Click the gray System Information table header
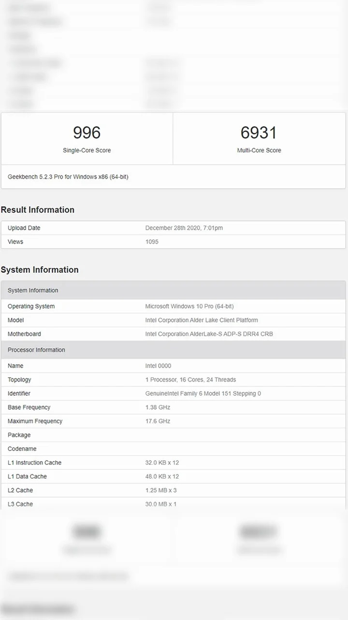348x620 pixels. tap(174, 291)
